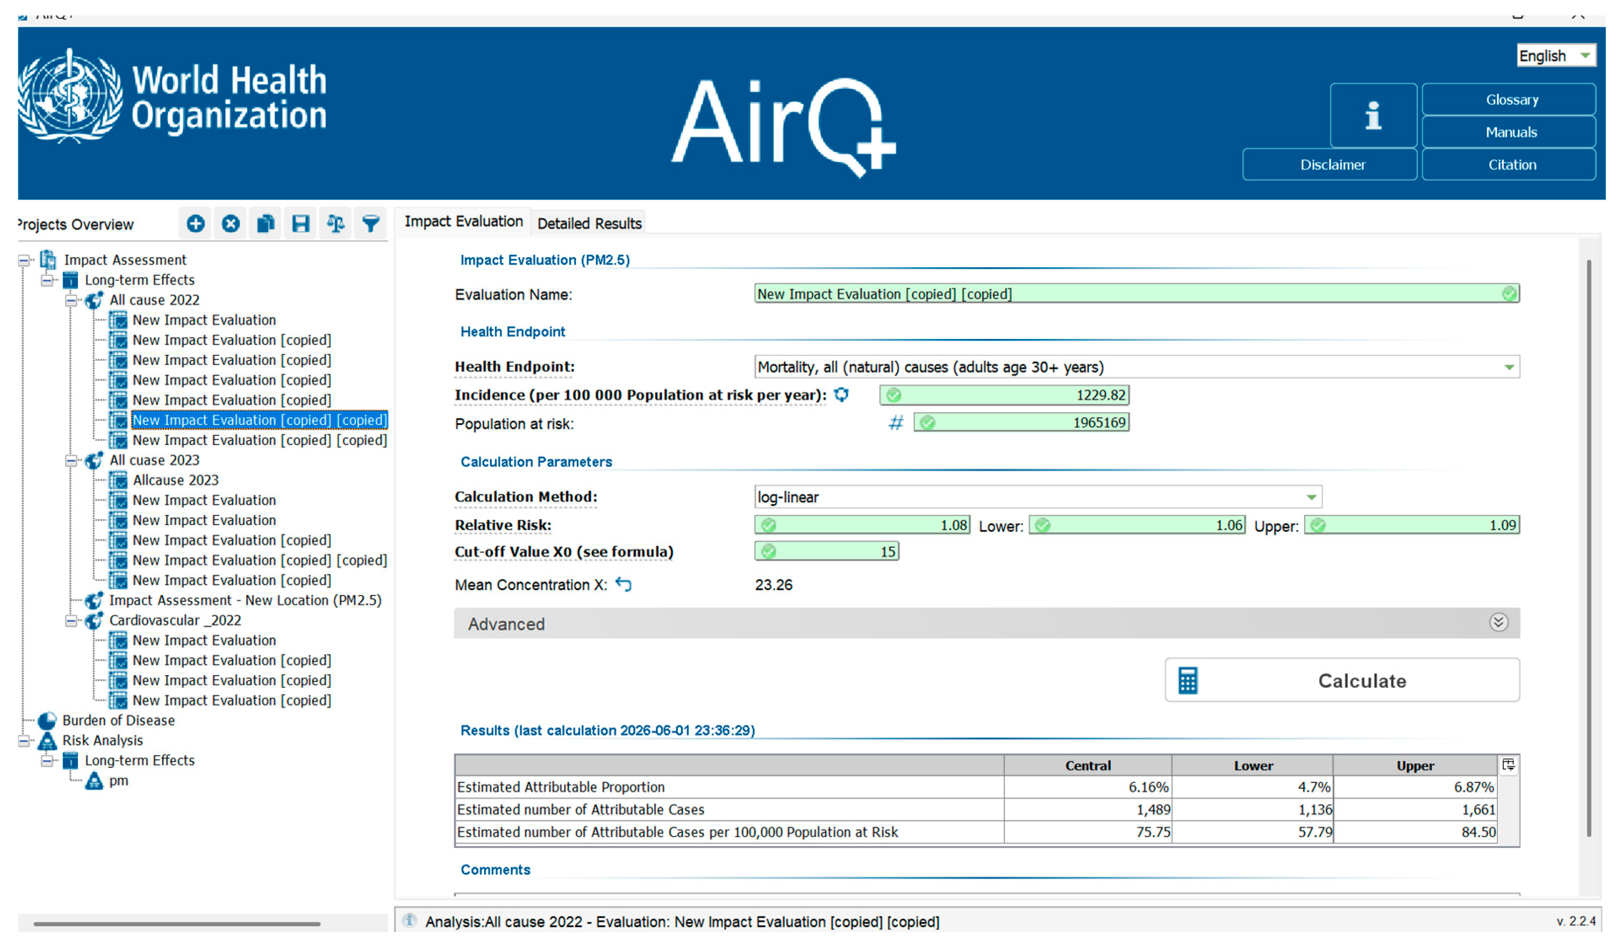The image size is (1622, 946).
Task: Collapse the Cardiovascular _2022 tree node
Action: coord(72,621)
